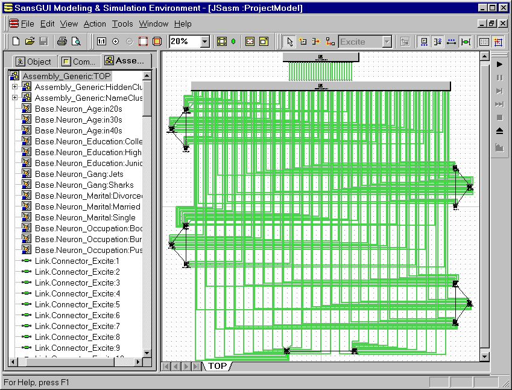Select the arrow pointer tool
Viewport: 512px width, 390px height.
click(289, 42)
